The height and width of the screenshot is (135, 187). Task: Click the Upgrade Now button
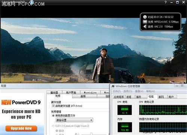(21, 128)
